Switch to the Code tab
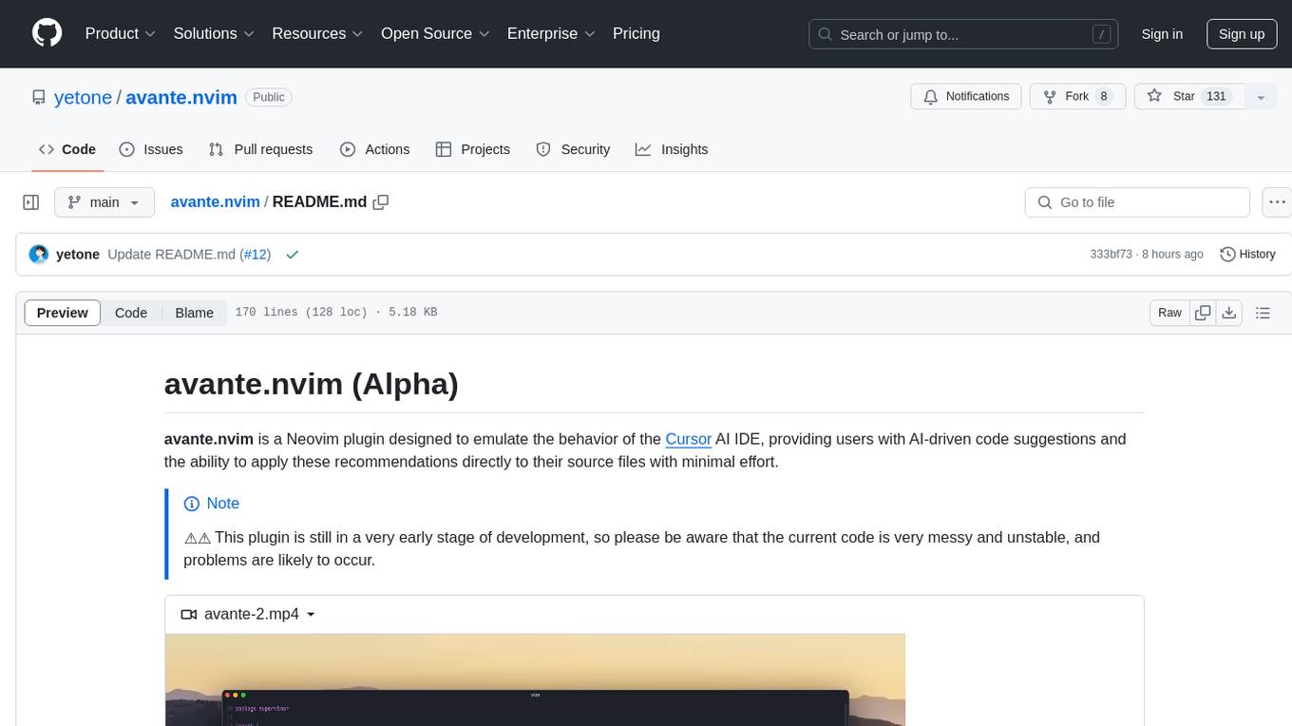 66,149
